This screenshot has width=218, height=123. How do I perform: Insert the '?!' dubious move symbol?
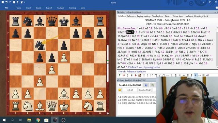click(x=156, y=75)
